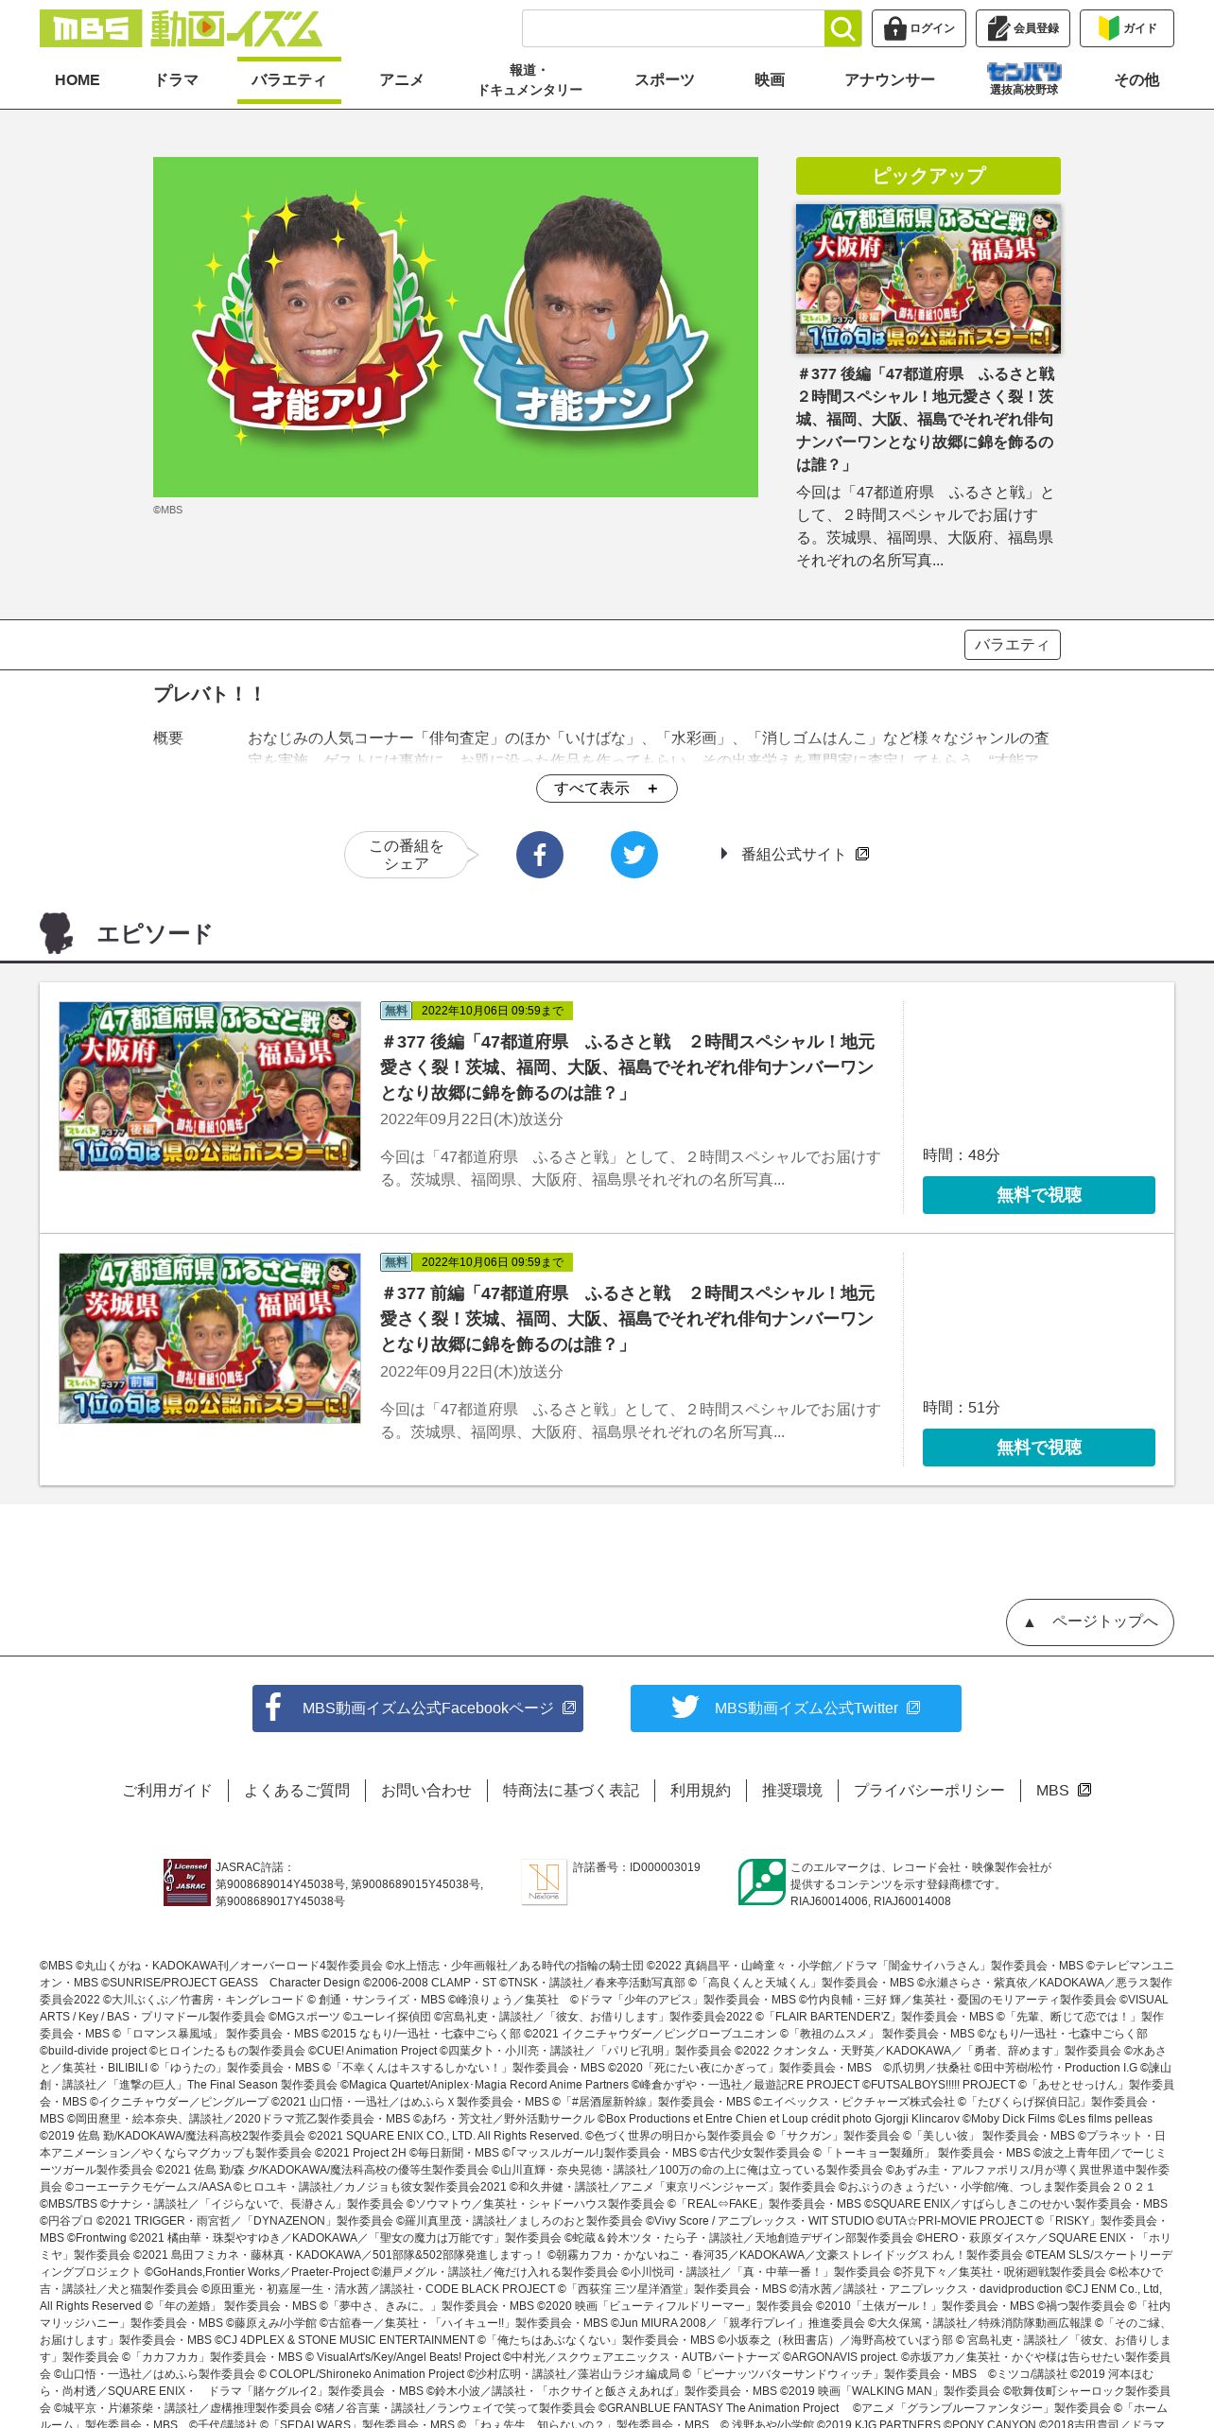
Task: Click the プレバト！！ program title
Action: tap(208, 694)
